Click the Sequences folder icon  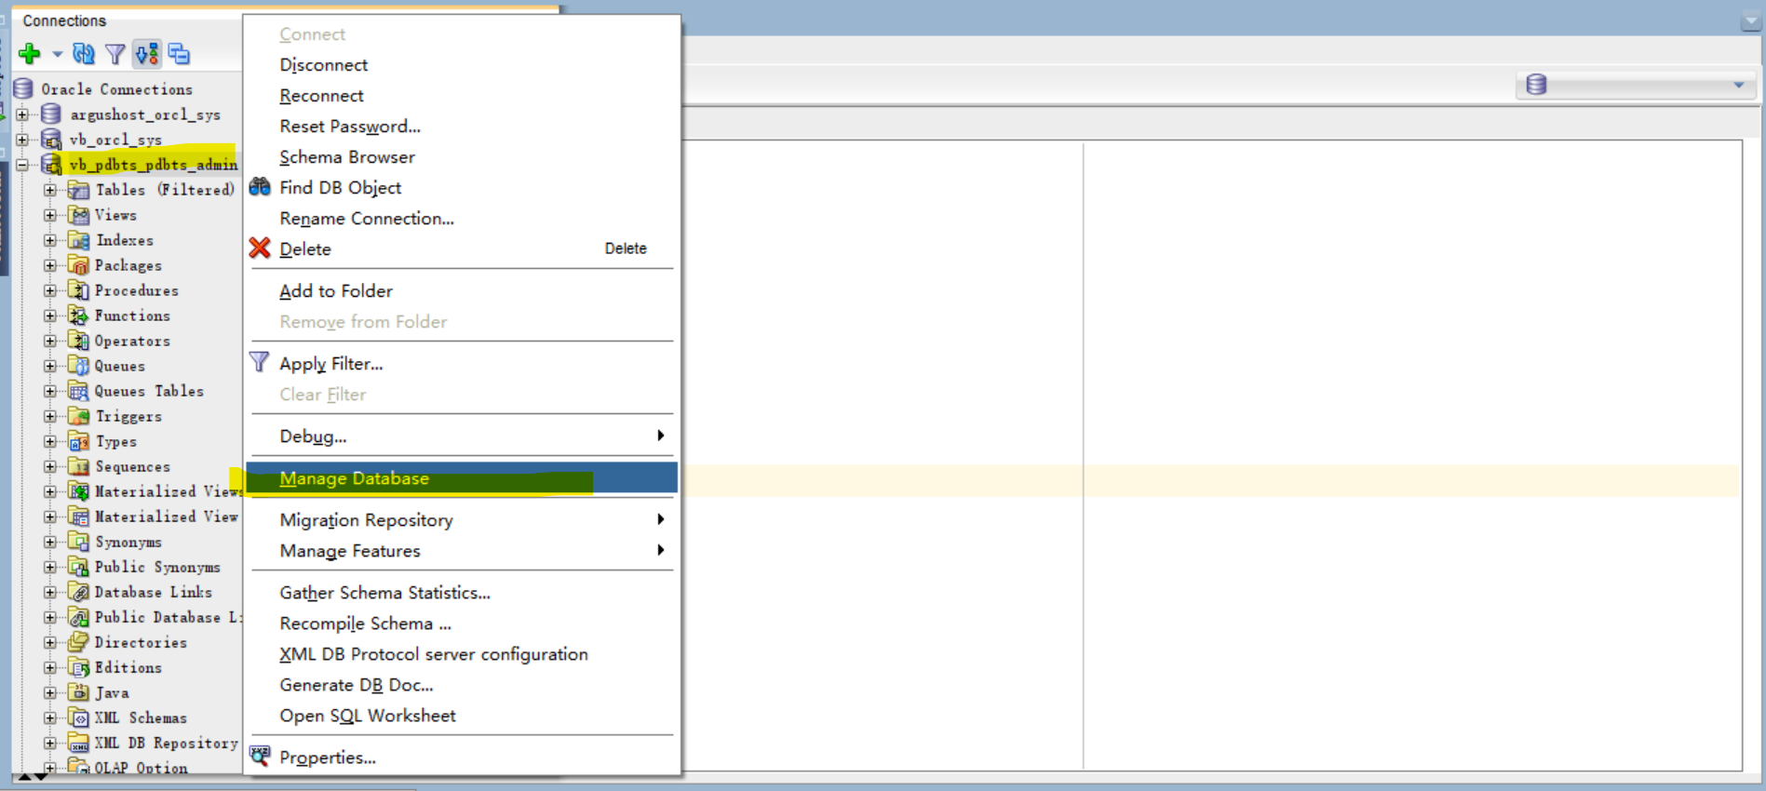pos(79,466)
